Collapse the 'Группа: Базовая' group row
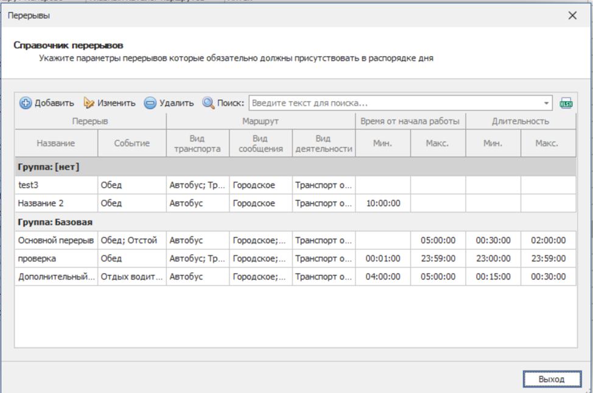The height and width of the screenshot is (393, 593). (54, 222)
